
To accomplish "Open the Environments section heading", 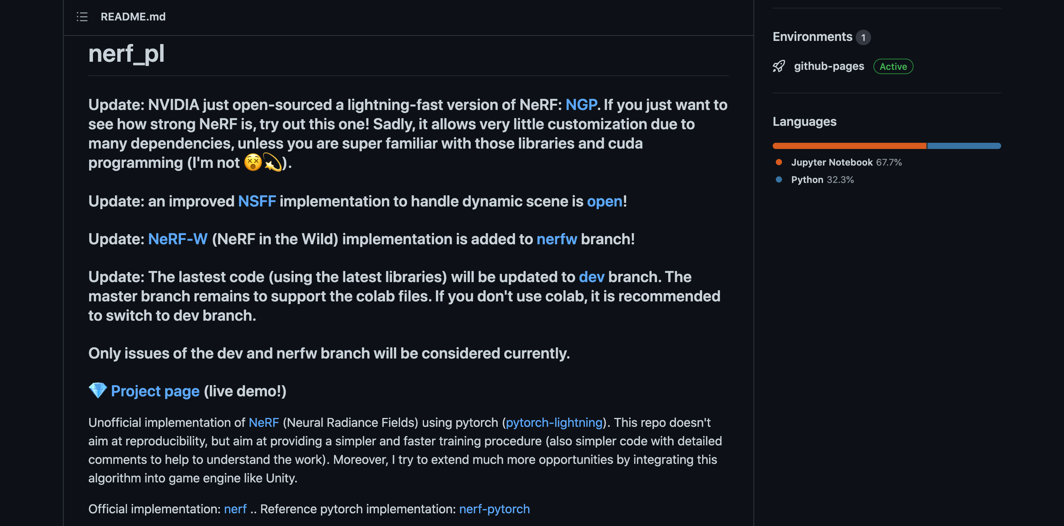I will tap(812, 37).
